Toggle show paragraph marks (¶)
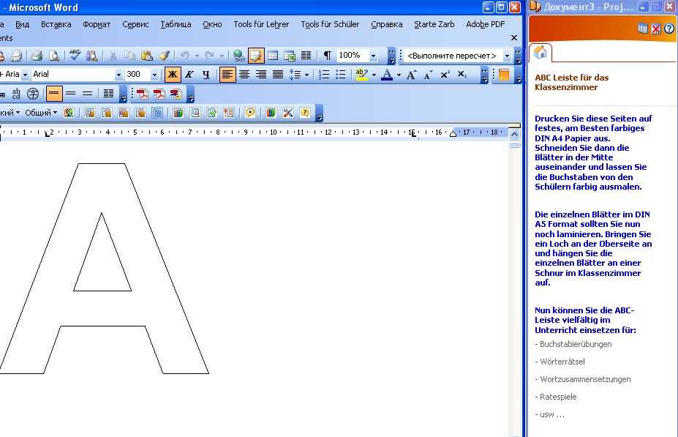The image size is (678, 437). point(327,56)
